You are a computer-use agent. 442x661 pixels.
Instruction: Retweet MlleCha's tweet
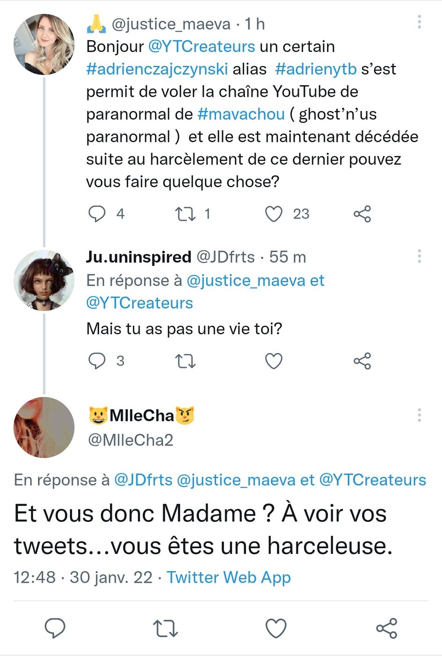(x=166, y=629)
